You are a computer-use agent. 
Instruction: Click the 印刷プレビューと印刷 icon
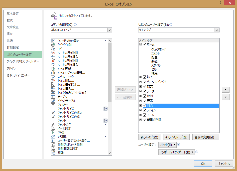[x=53, y=145]
